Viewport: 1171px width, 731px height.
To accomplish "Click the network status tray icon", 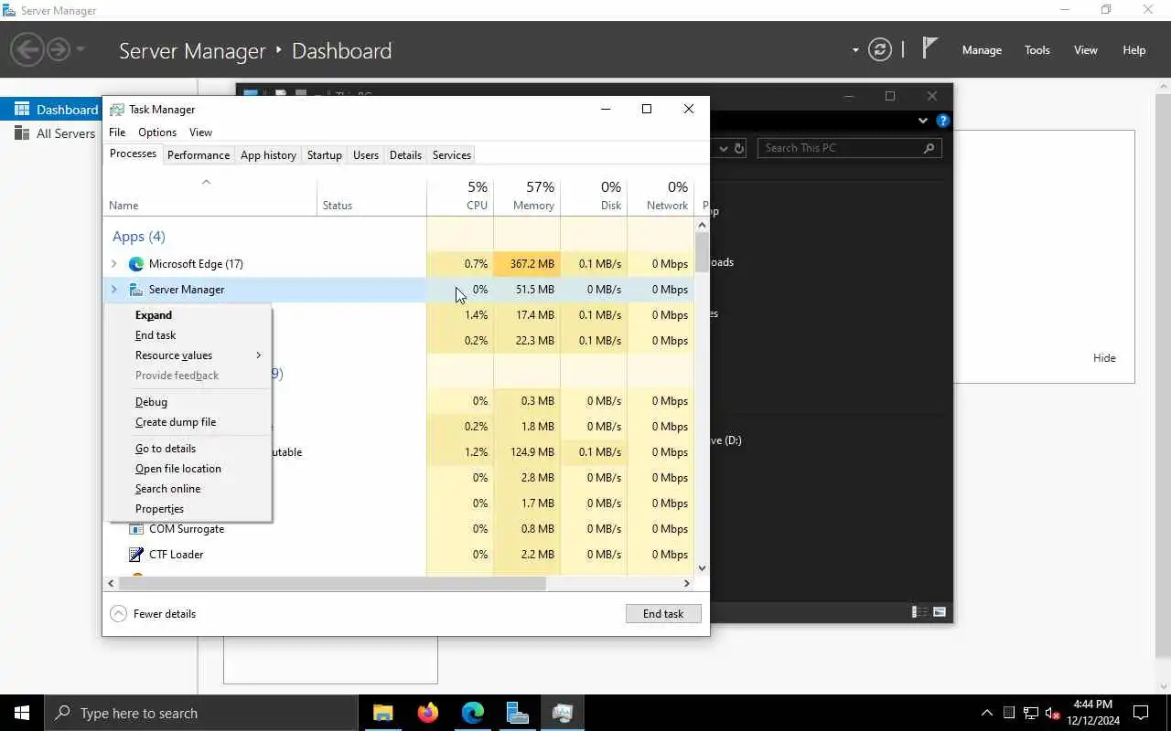I will 1030,713.
